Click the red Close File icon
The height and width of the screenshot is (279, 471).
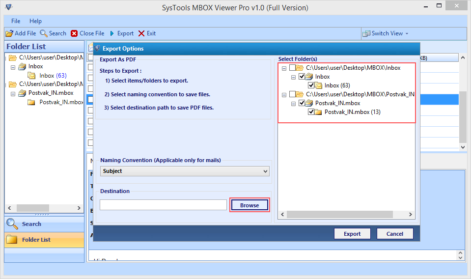74,33
